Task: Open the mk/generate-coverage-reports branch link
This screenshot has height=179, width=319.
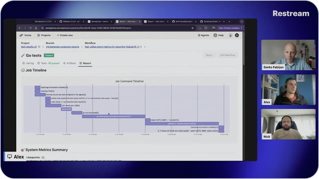Action: coord(62,47)
